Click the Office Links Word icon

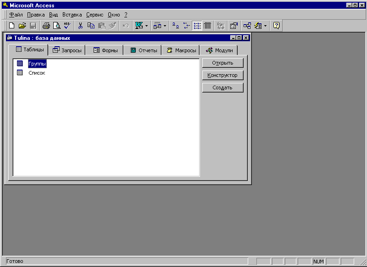click(x=139, y=26)
